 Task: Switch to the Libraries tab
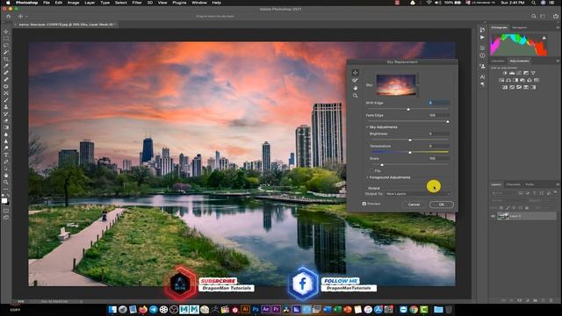[x=498, y=61]
